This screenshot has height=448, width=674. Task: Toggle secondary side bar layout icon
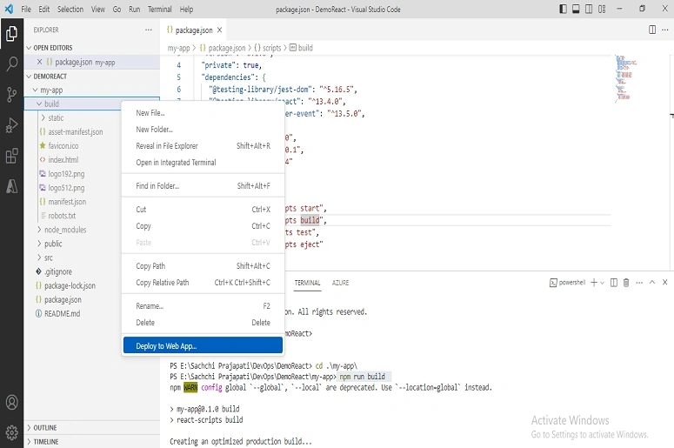click(589, 9)
